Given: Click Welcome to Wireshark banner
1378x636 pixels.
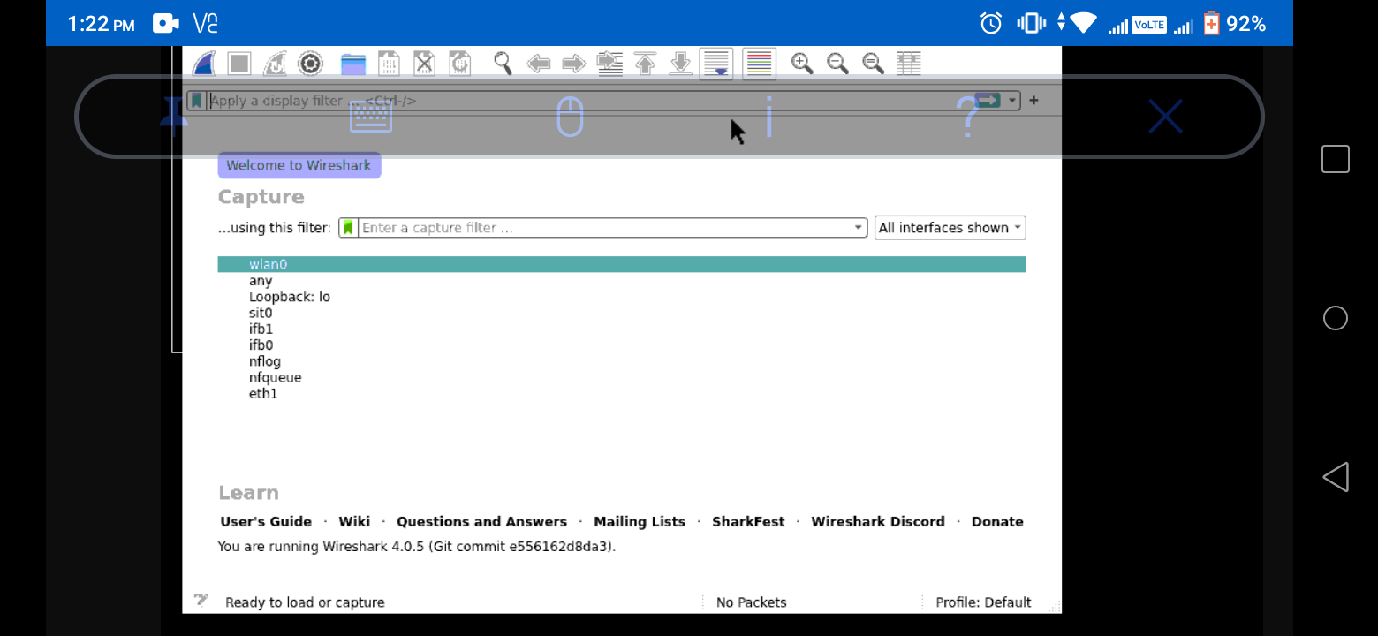Looking at the screenshot, I should [299, 165].
